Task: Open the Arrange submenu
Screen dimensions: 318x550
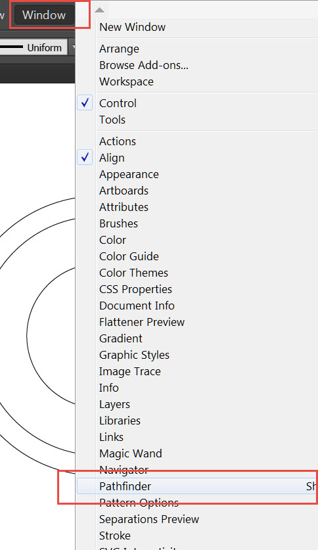Action: 119,49
